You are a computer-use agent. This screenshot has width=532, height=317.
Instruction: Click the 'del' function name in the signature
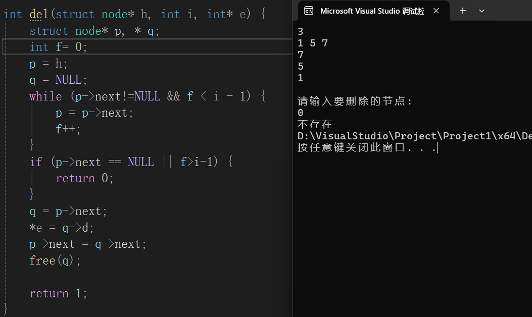[x=39, y=14]
